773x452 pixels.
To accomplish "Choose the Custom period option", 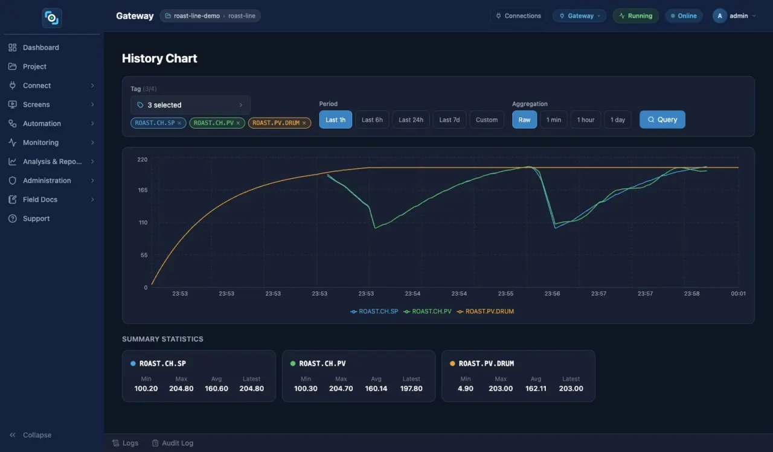I will coord(487,119).
